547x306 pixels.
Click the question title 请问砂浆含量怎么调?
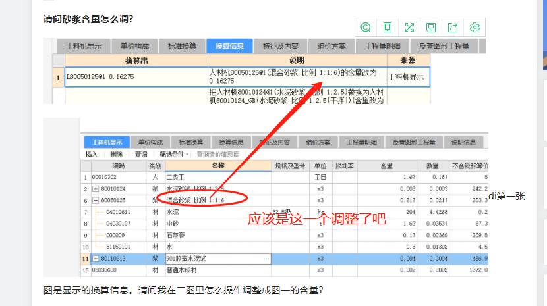(x=88, y=19)
